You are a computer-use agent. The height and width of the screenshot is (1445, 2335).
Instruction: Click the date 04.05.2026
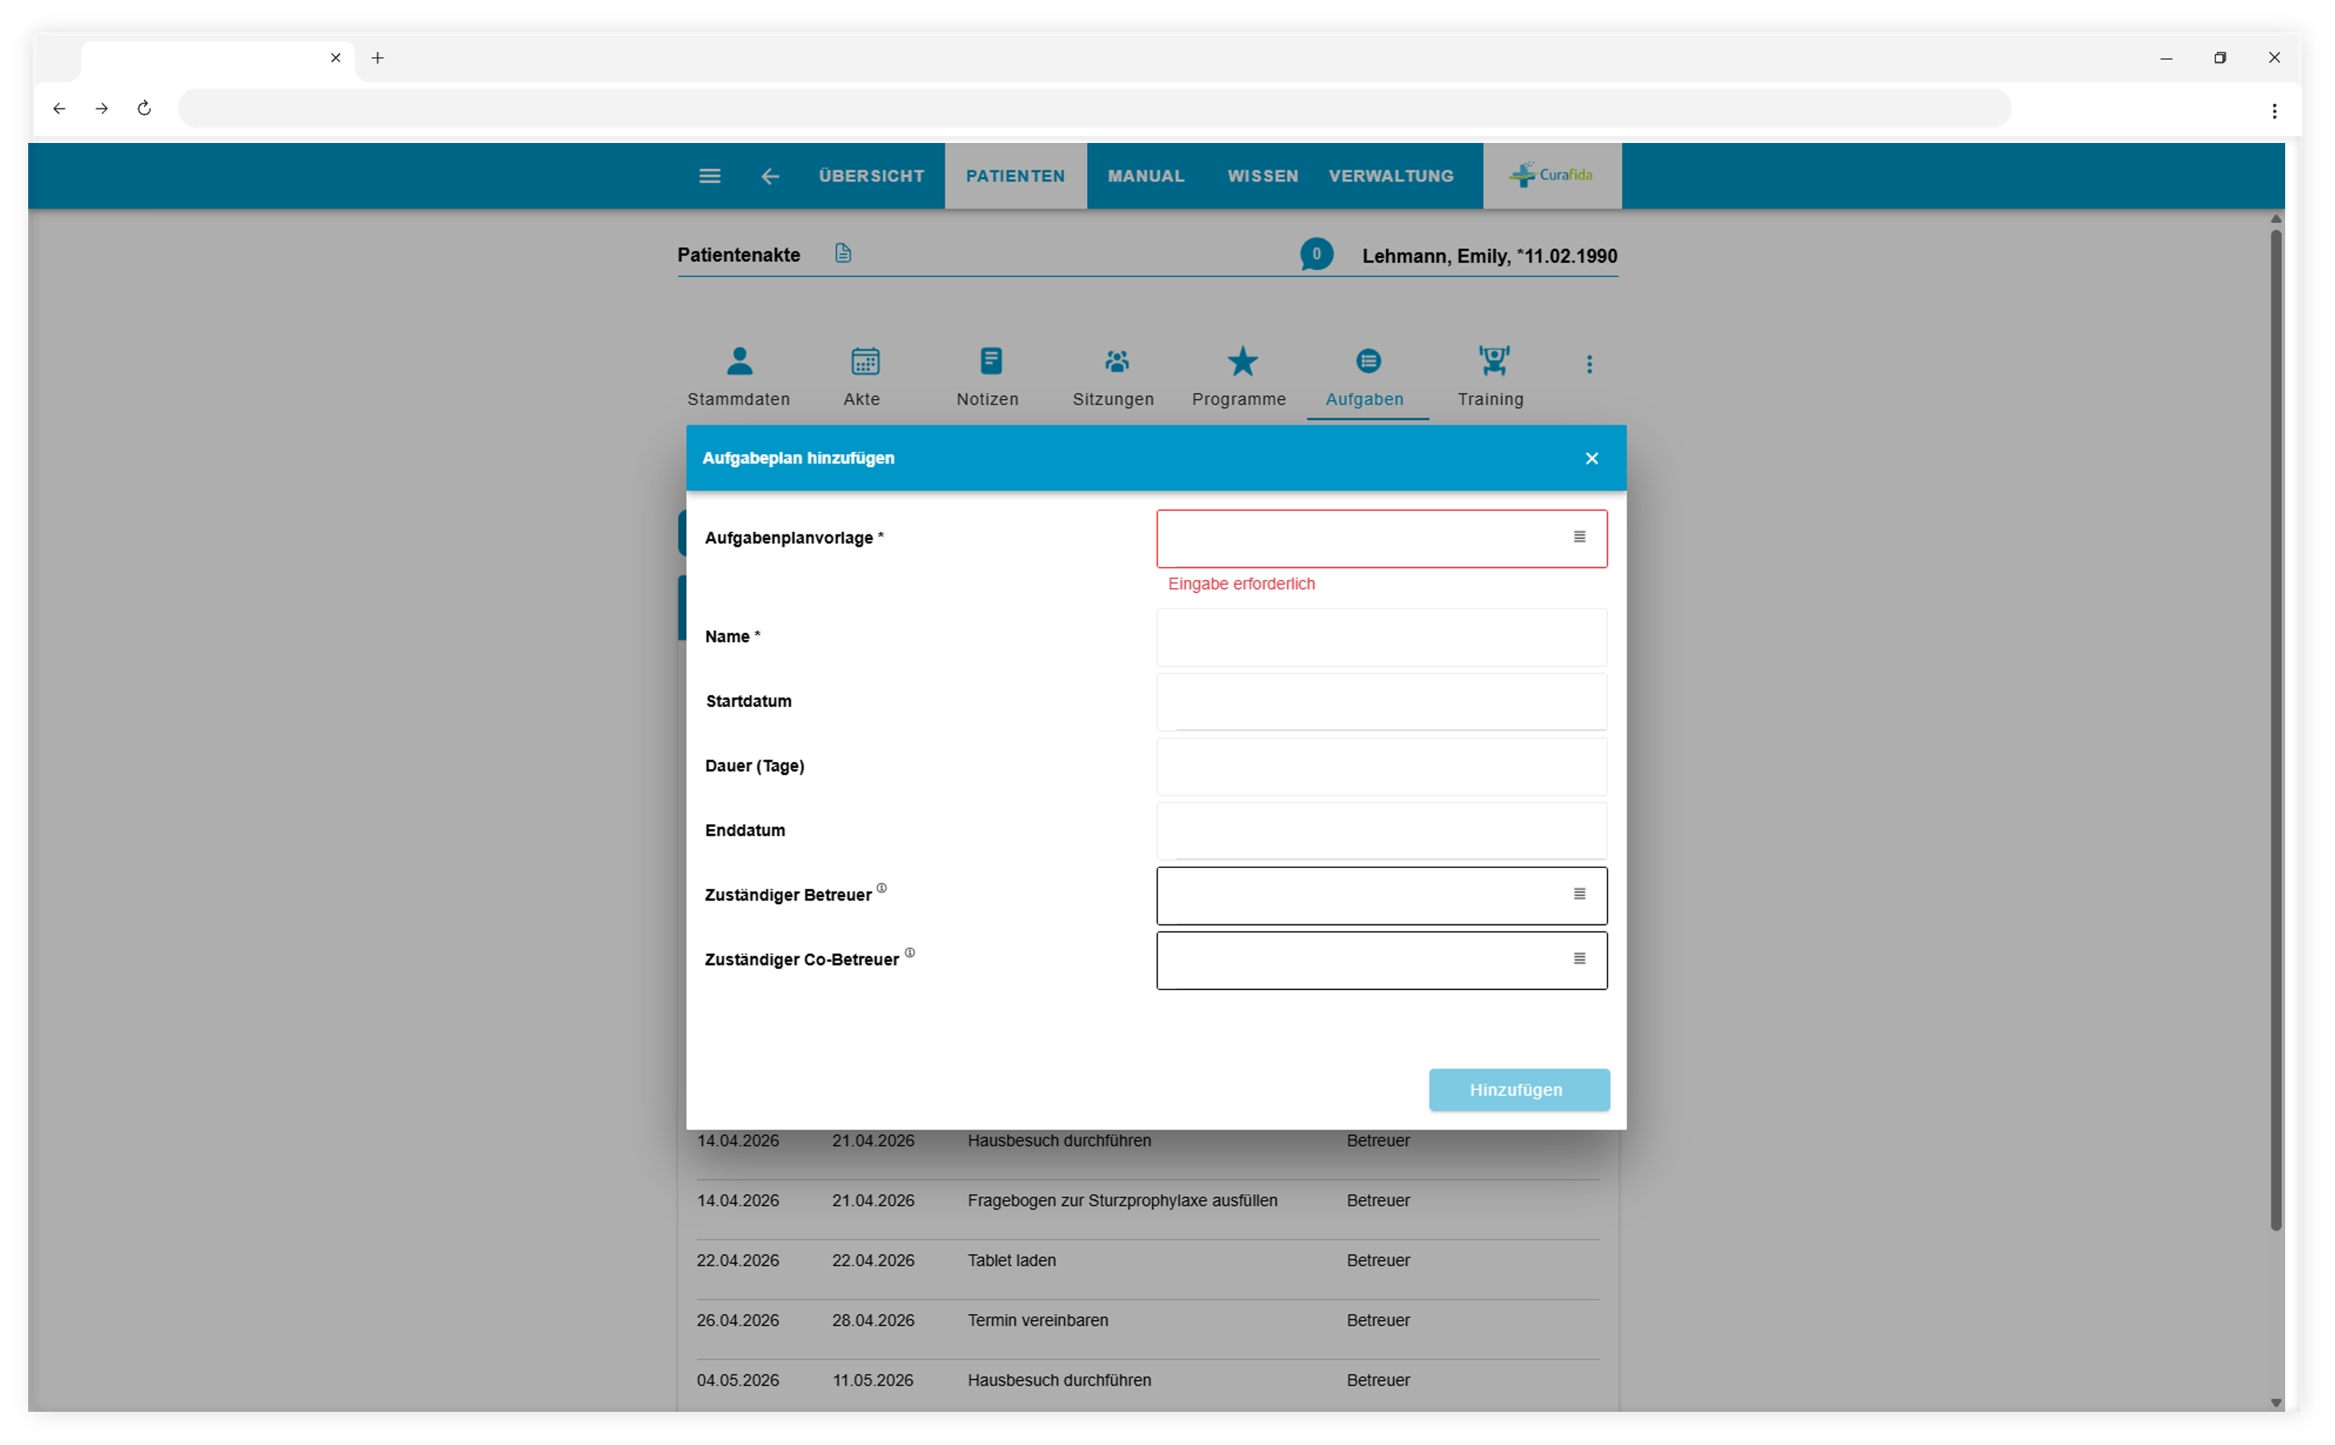click(737, 1380)
